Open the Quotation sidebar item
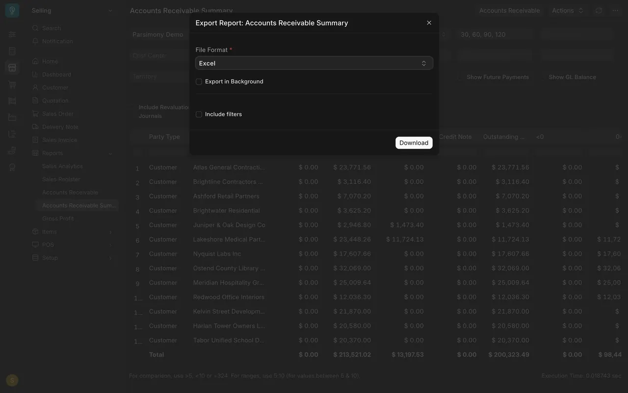This screenshot has width=628, height=393. [55, 101]
